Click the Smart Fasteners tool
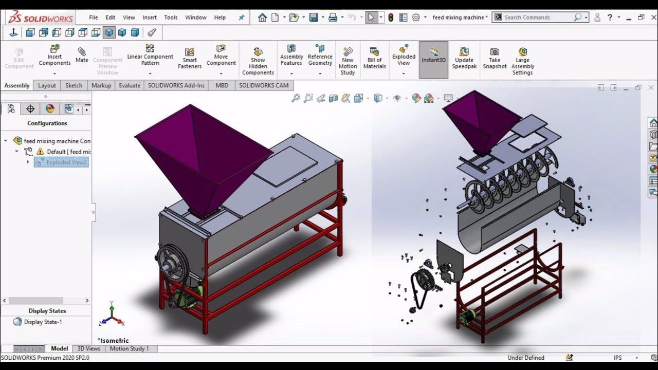 click(x=190, y=58)
